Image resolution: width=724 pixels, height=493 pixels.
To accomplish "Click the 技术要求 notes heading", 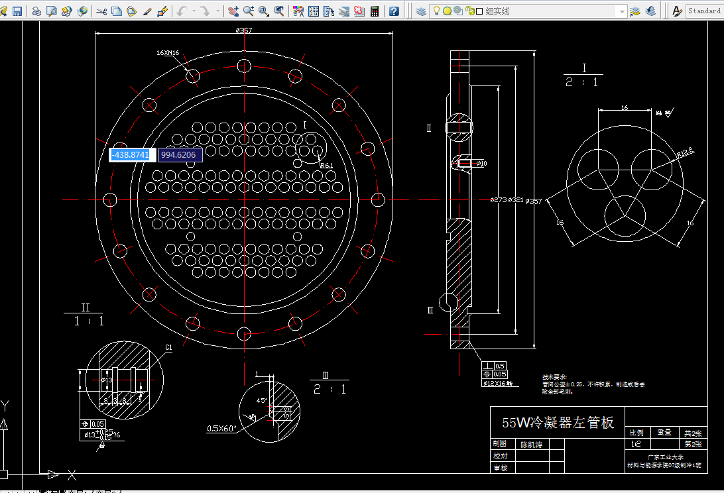I will [554, 377].
